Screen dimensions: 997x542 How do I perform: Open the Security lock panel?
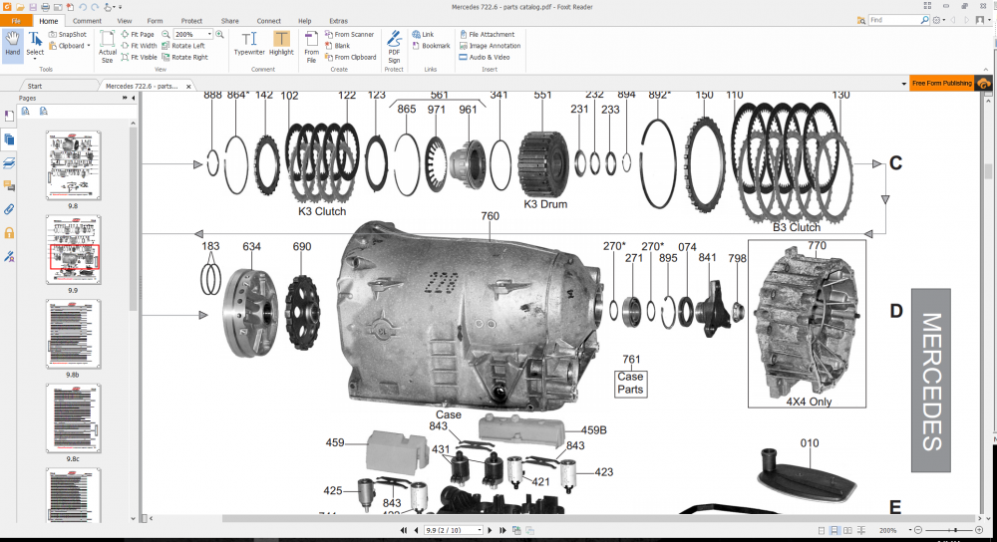(9, 232)
